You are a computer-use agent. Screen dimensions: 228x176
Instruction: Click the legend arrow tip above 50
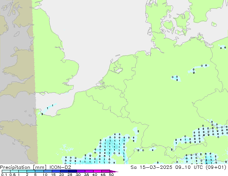tap(114, 171)
